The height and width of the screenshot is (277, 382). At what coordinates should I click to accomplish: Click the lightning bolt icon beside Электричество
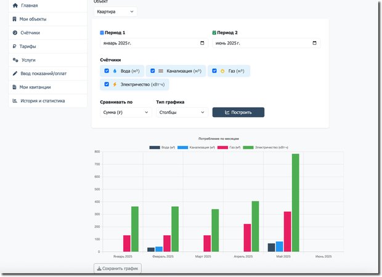click(115, 84)
